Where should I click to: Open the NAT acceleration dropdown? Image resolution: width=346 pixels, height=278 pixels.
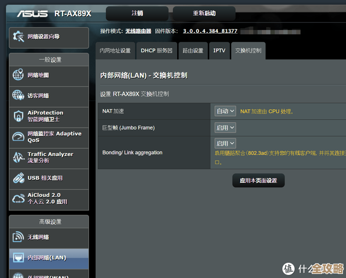225,111
